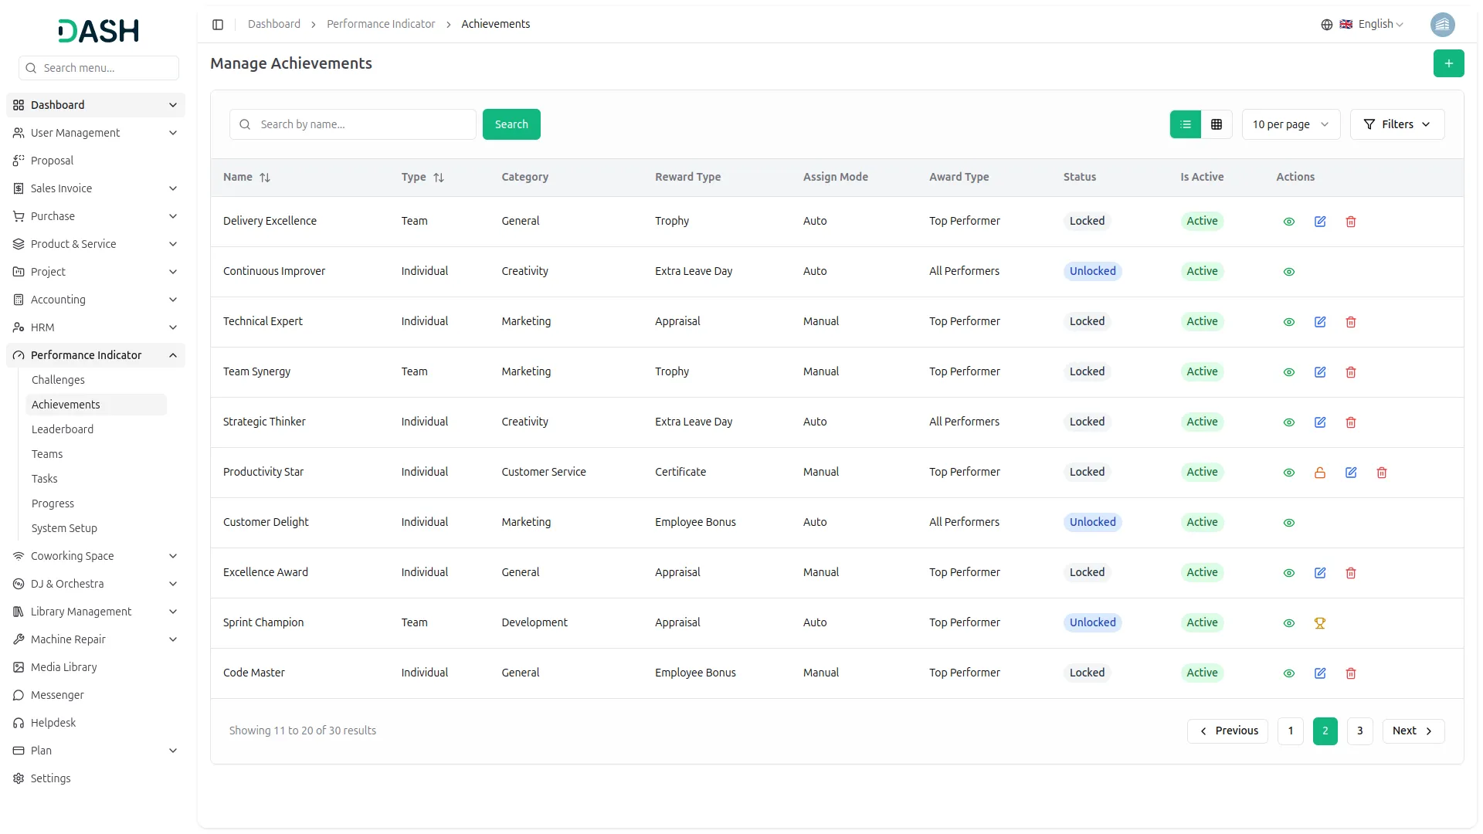Open the 10 per page dropdown
The image size is (1483, 834).
1291,124
